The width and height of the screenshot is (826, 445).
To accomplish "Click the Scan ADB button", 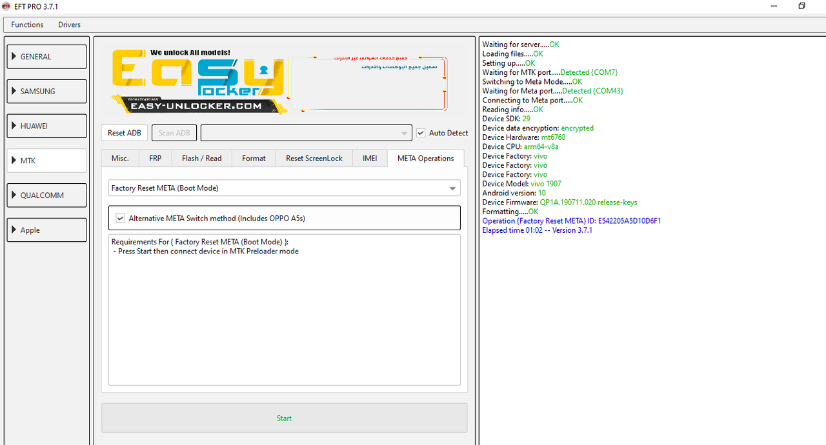I will coord(174,133).
